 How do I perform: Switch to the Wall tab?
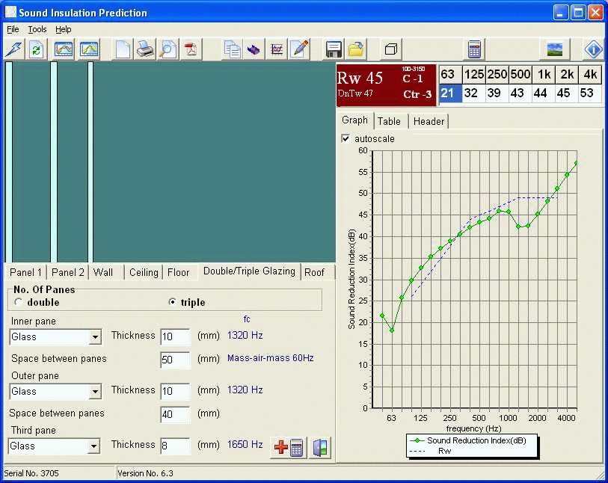[x=103, y=272]
